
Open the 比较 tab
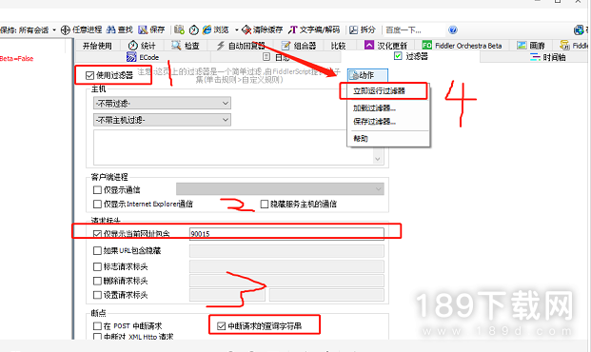tap(339, 46)
